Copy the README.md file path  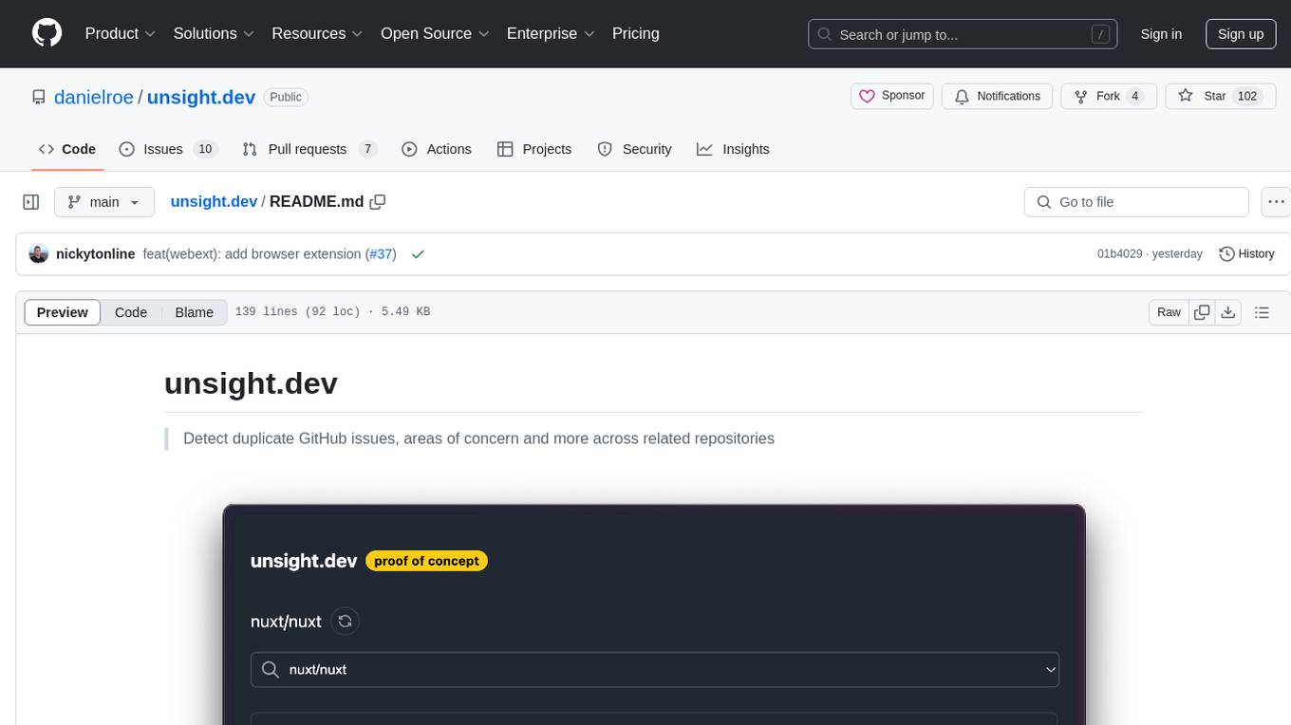tap(378, 202)
